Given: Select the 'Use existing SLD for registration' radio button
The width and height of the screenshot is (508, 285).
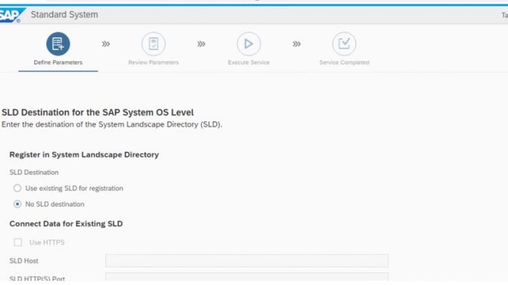Looking at the screenshot, I should [x=17, y=188].
